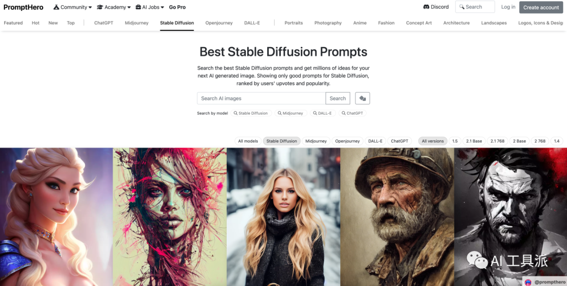
Task: Select the 1.5 version filter pill
Action: [455, 141]
